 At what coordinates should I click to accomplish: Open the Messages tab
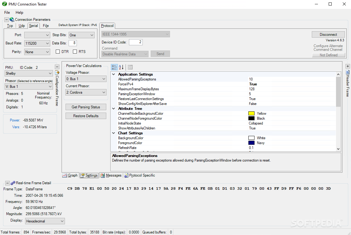pos(111,175)
